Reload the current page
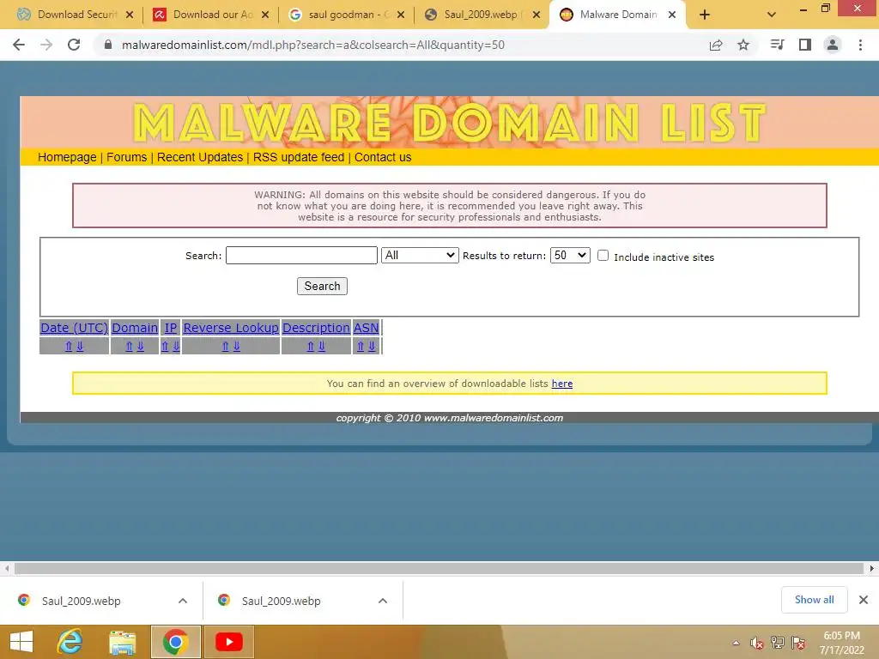 point(74,45)
